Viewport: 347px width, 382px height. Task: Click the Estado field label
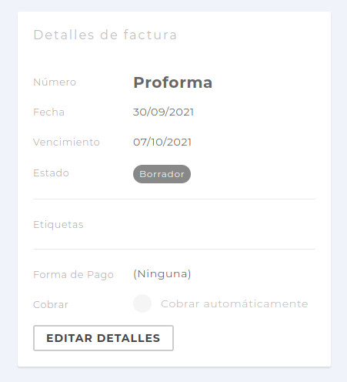[x=52, y=173]
